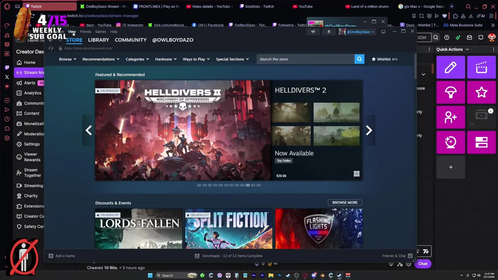The height and width of the screenshot is (280, 498).
Task: Show previous featured game with left arrow
Action: point(89,130)
